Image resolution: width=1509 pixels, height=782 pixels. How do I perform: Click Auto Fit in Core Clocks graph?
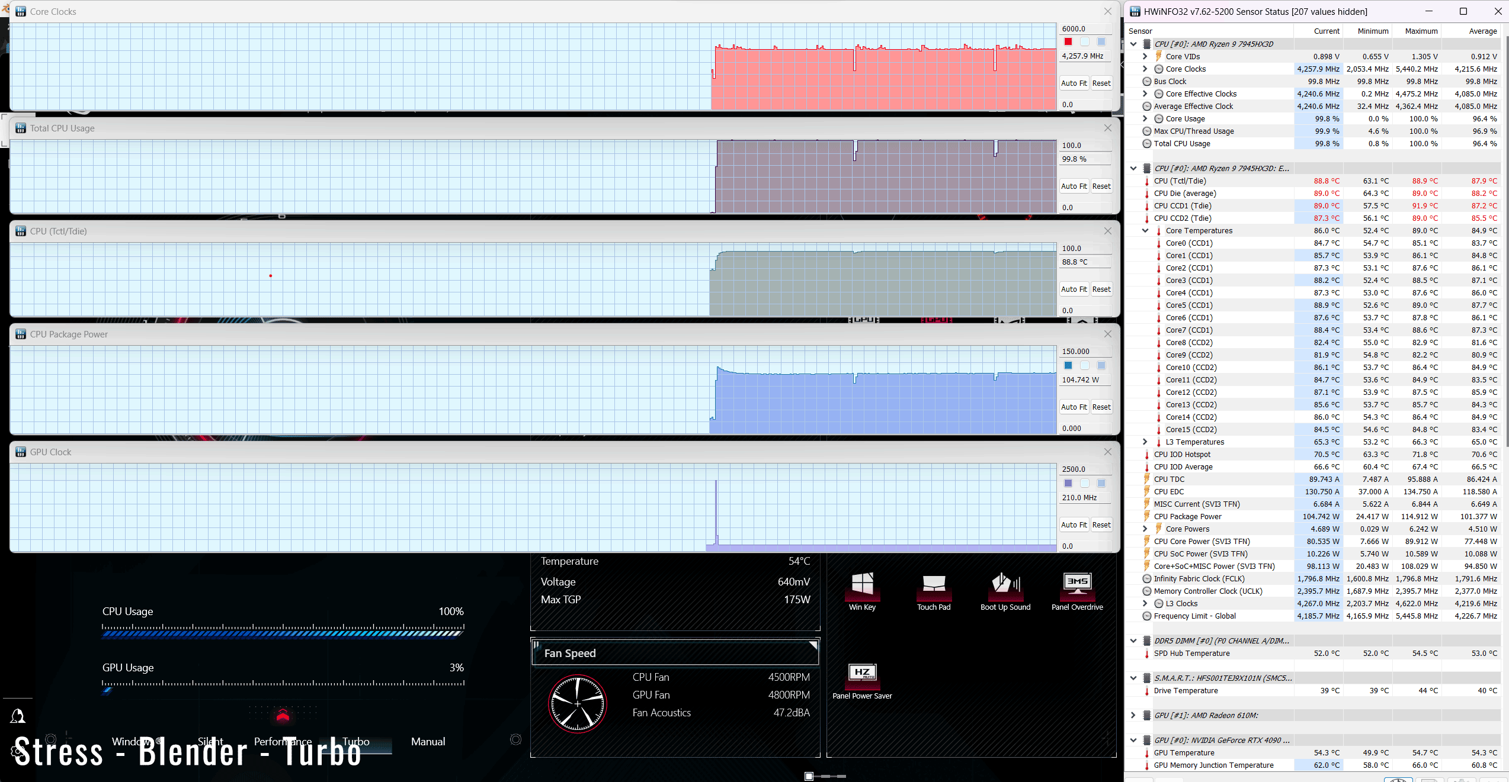pos(1074,83)
